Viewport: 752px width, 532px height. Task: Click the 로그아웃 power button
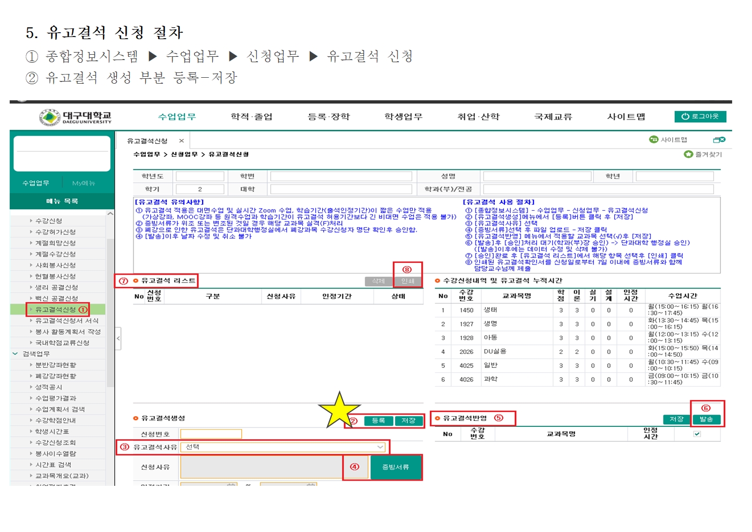[700, 116]
